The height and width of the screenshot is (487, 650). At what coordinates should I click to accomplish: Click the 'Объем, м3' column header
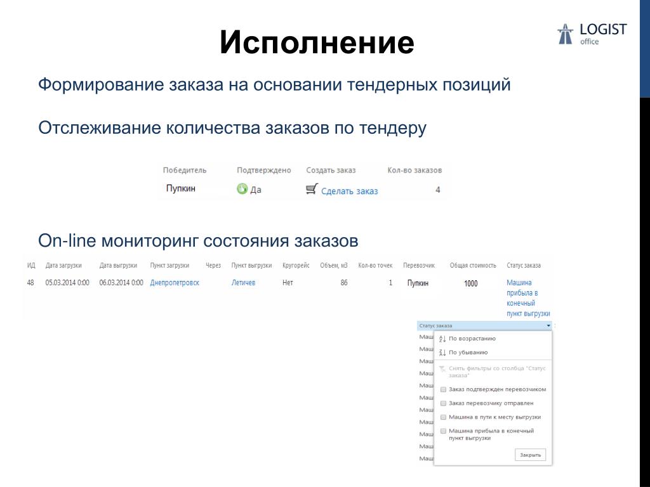[334, 266]
